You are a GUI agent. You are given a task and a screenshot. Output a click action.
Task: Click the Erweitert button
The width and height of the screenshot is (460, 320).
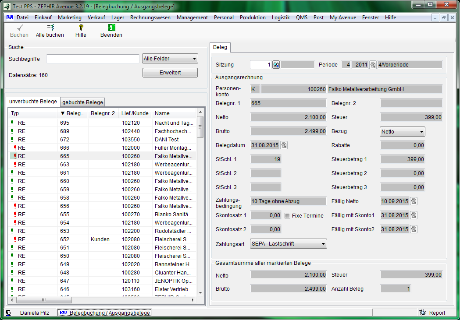pyautogui.click(x=170, y=73)
